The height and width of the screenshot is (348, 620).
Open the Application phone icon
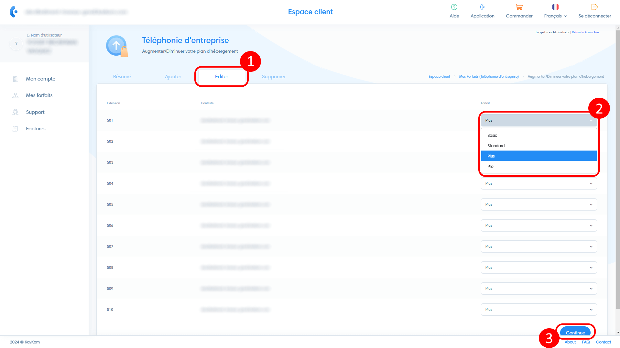(482, 7)
